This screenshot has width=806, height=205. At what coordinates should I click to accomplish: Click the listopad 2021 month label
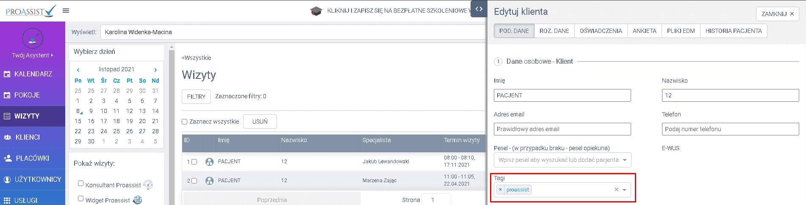[x=116, y=69]
